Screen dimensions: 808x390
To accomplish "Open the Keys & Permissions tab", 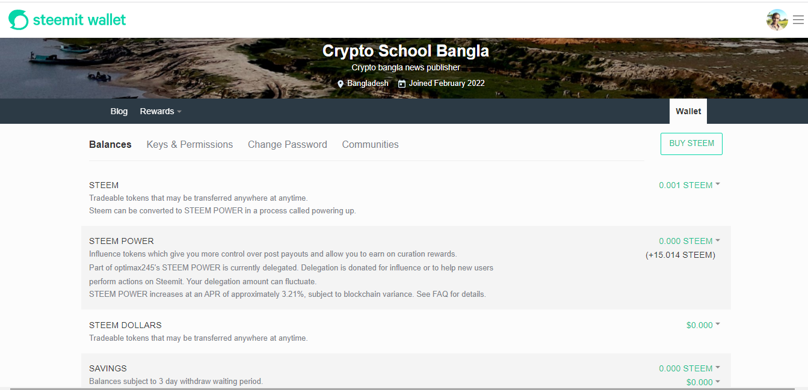I will click(x=190, y=144).
